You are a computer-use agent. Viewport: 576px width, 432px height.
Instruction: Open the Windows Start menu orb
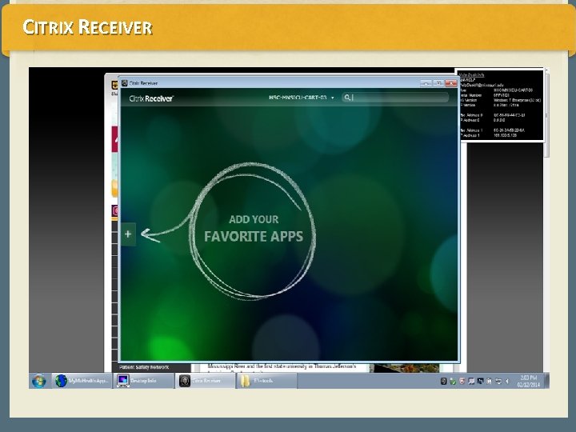pos(39,381)
